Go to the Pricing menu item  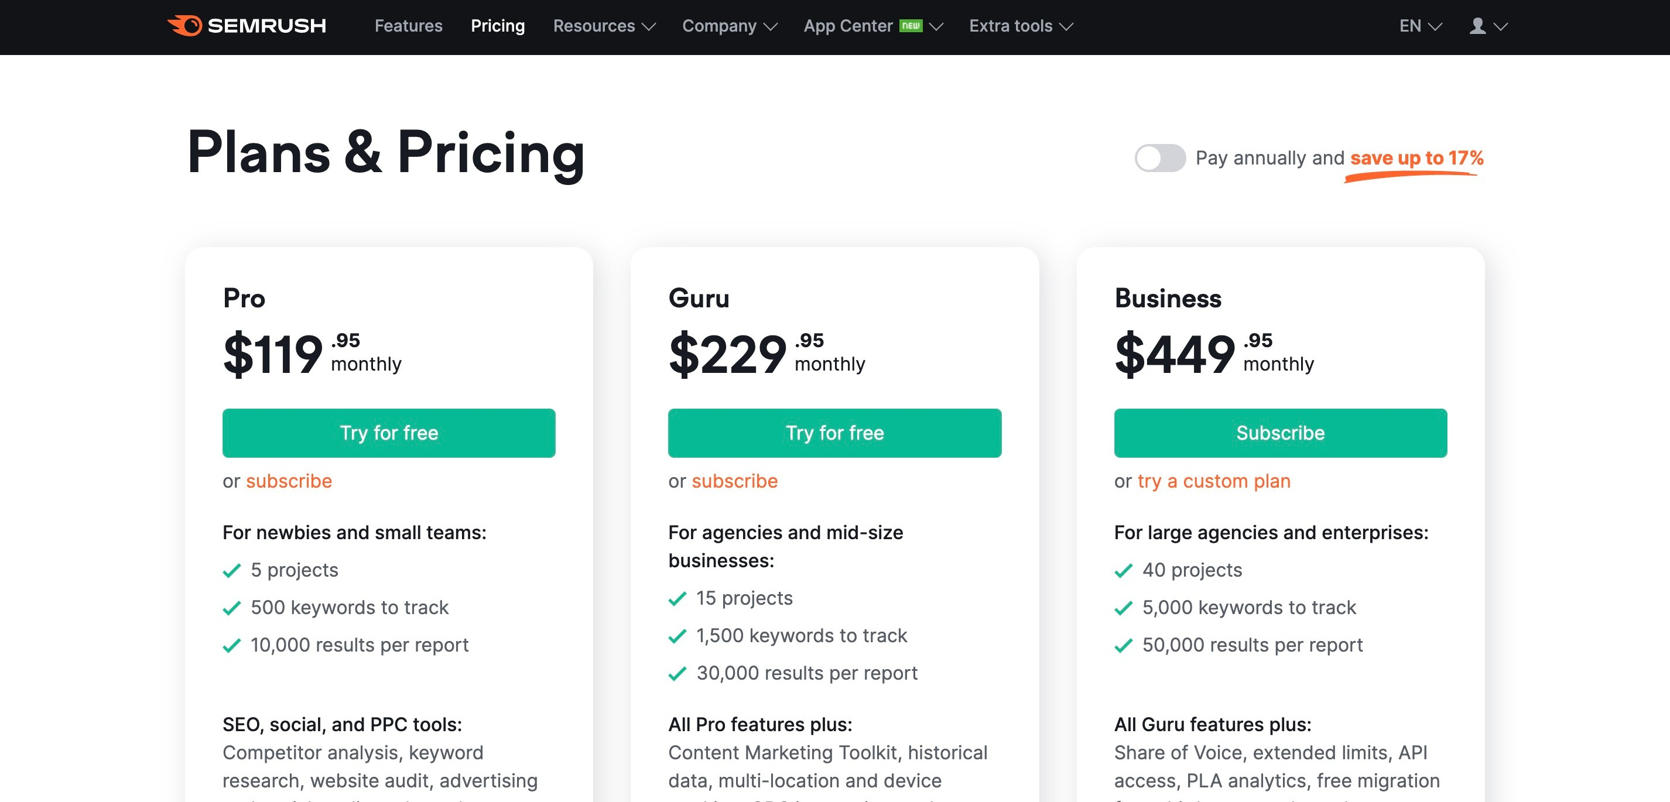pos(498,26)
